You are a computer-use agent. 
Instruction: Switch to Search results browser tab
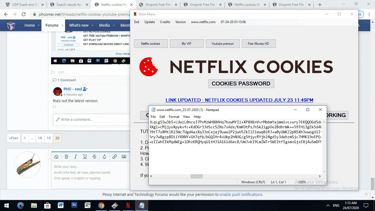click(69, 5)
